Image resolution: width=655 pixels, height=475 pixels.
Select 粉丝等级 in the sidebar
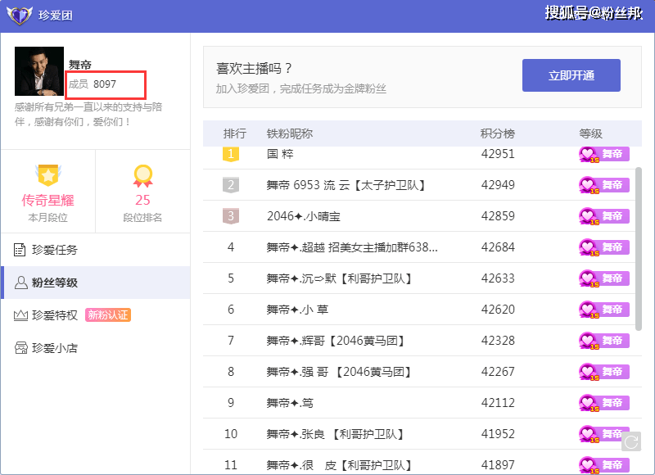[54, 283]
